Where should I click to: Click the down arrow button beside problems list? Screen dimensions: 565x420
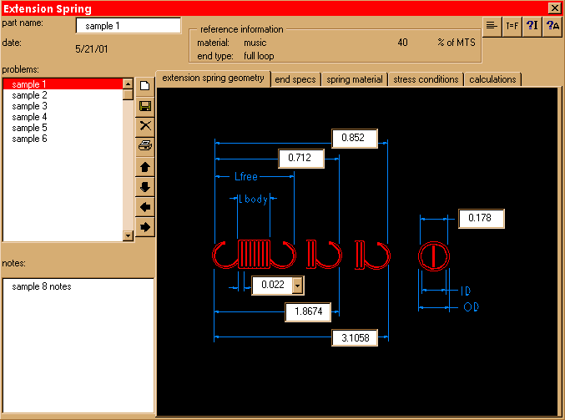(145, 187)
